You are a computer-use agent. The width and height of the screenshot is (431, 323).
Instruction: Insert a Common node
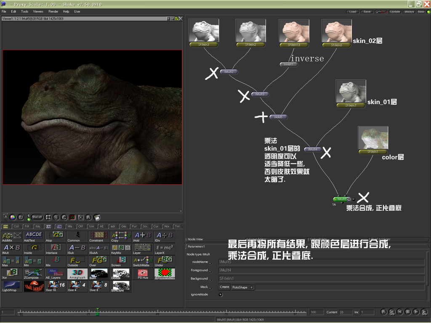point(77,236)
